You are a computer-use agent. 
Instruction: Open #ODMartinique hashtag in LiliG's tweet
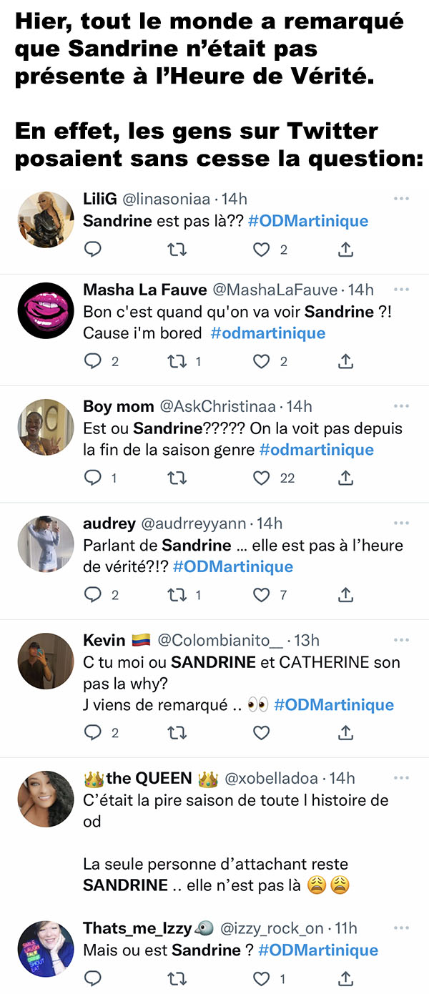[308, 220]
